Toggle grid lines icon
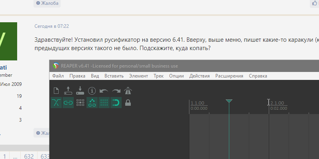This screenshot has width=319, height=159. [104, 103]
